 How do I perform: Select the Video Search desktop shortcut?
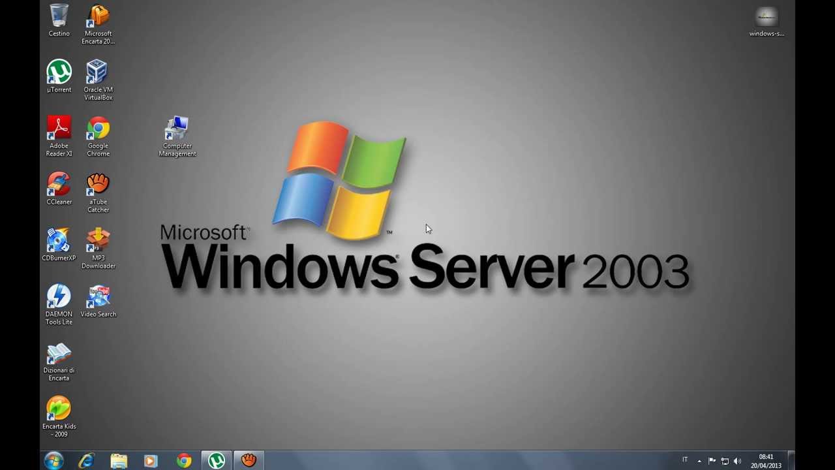click(x=98, y=301)
